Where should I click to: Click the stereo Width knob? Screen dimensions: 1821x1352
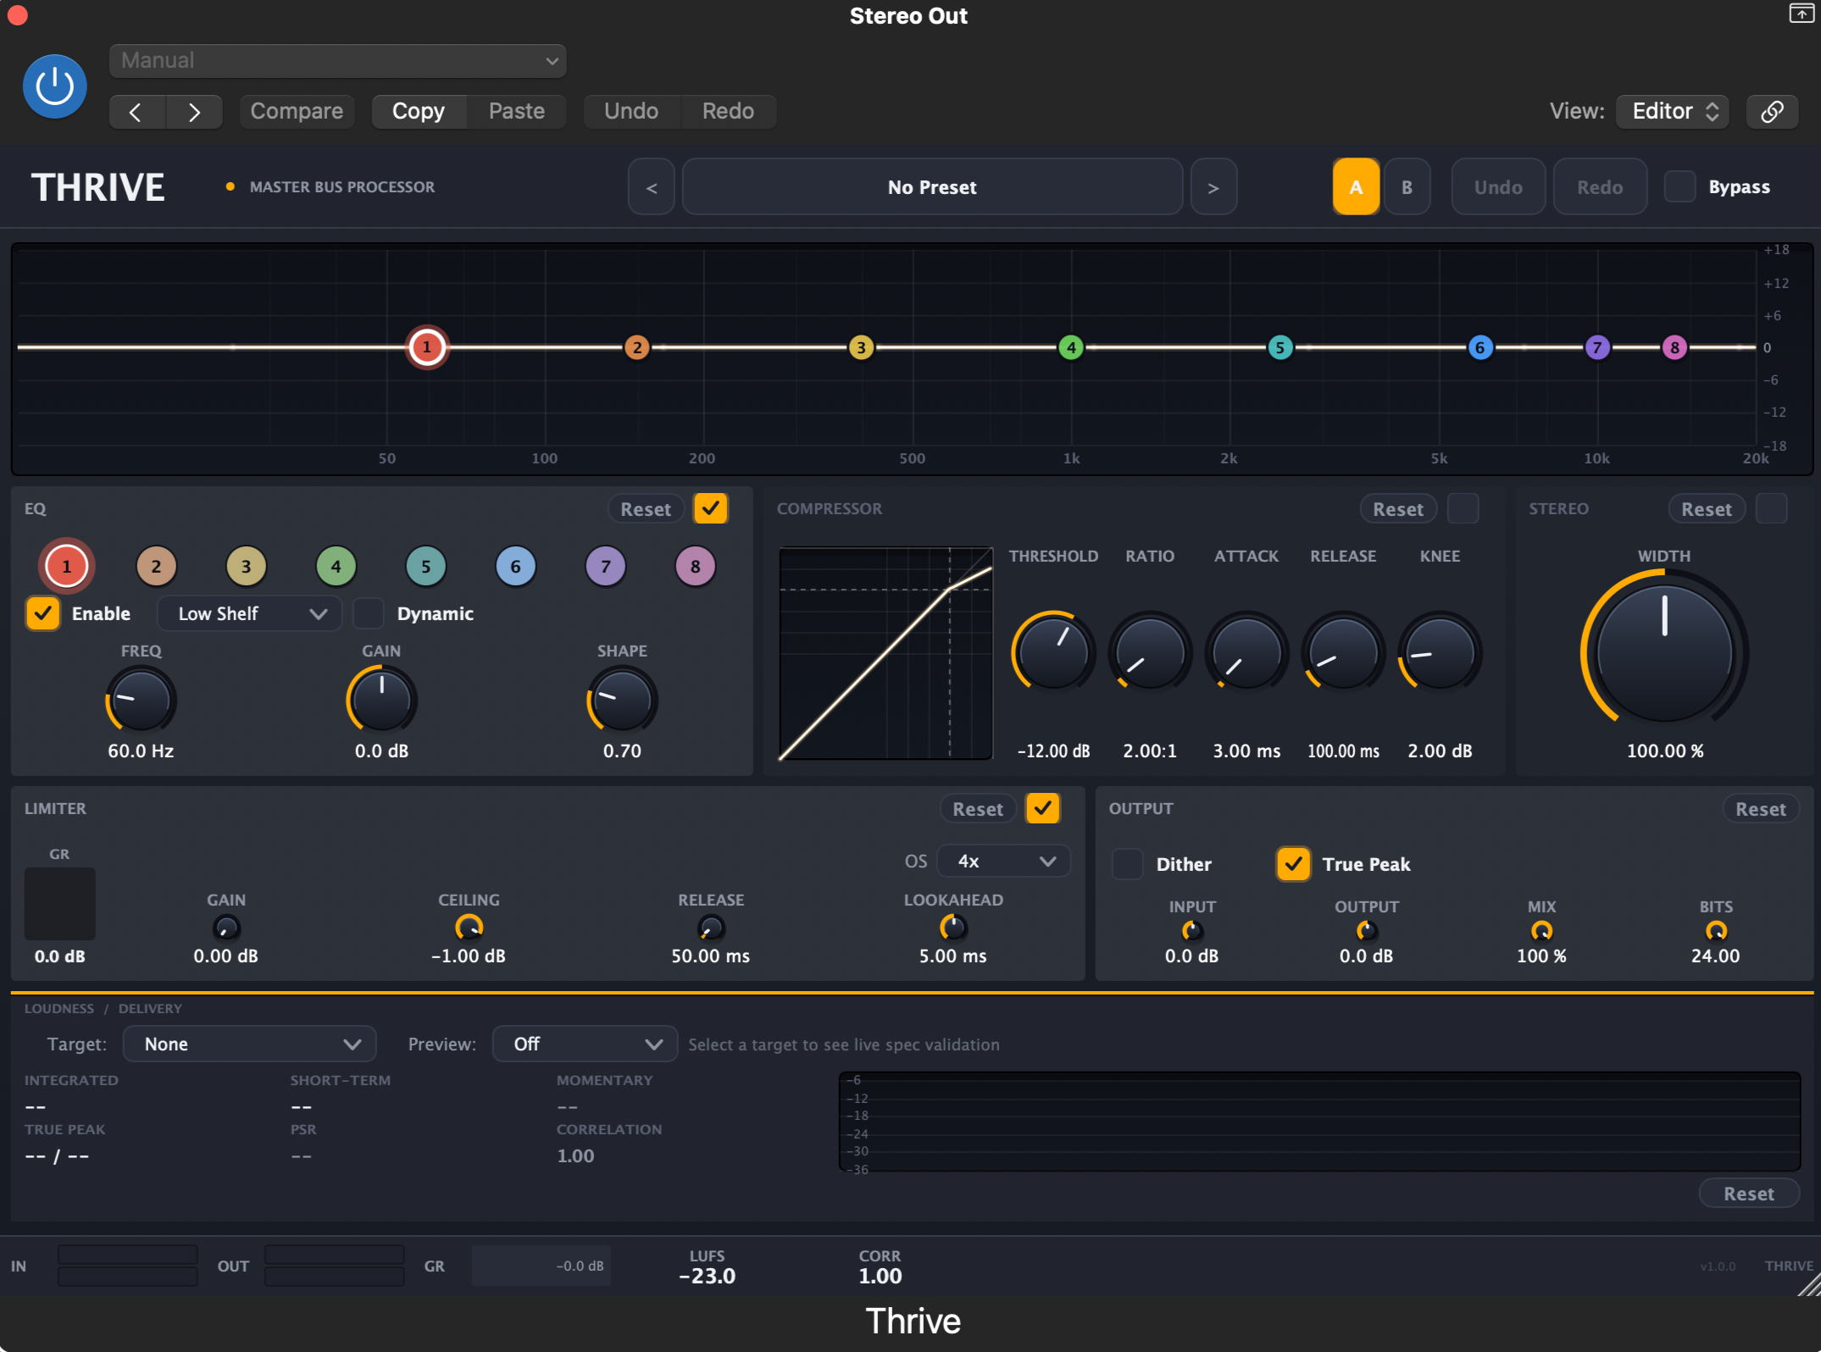[x=1663, y=653]
